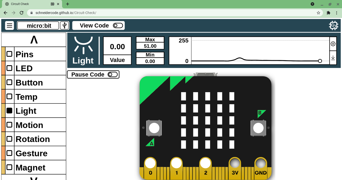Select the Gesture sensor row

[x=34, y=153]
